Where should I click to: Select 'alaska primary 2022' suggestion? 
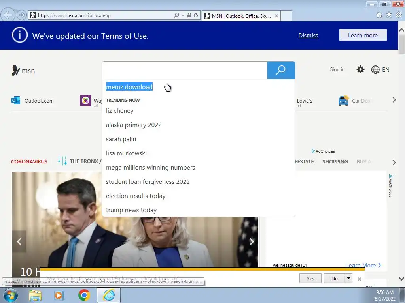[134, 125]
